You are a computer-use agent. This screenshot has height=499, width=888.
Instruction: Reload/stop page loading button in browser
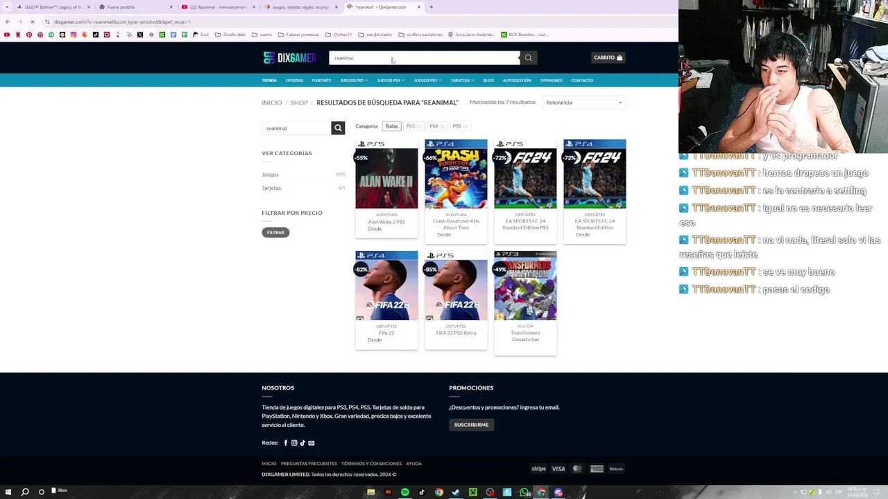pyautogui.click(x=32, y=21)
